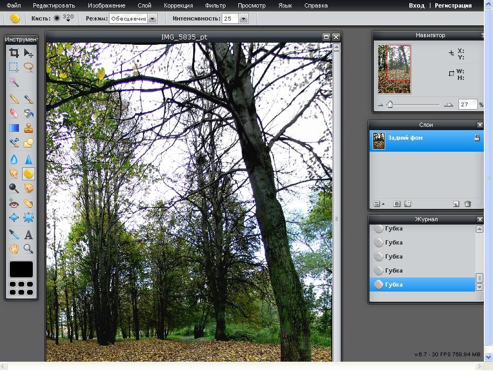Select the highlighted Губка history entry

422,284
